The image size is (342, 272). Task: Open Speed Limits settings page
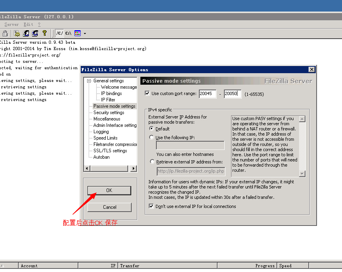[105, 138]
